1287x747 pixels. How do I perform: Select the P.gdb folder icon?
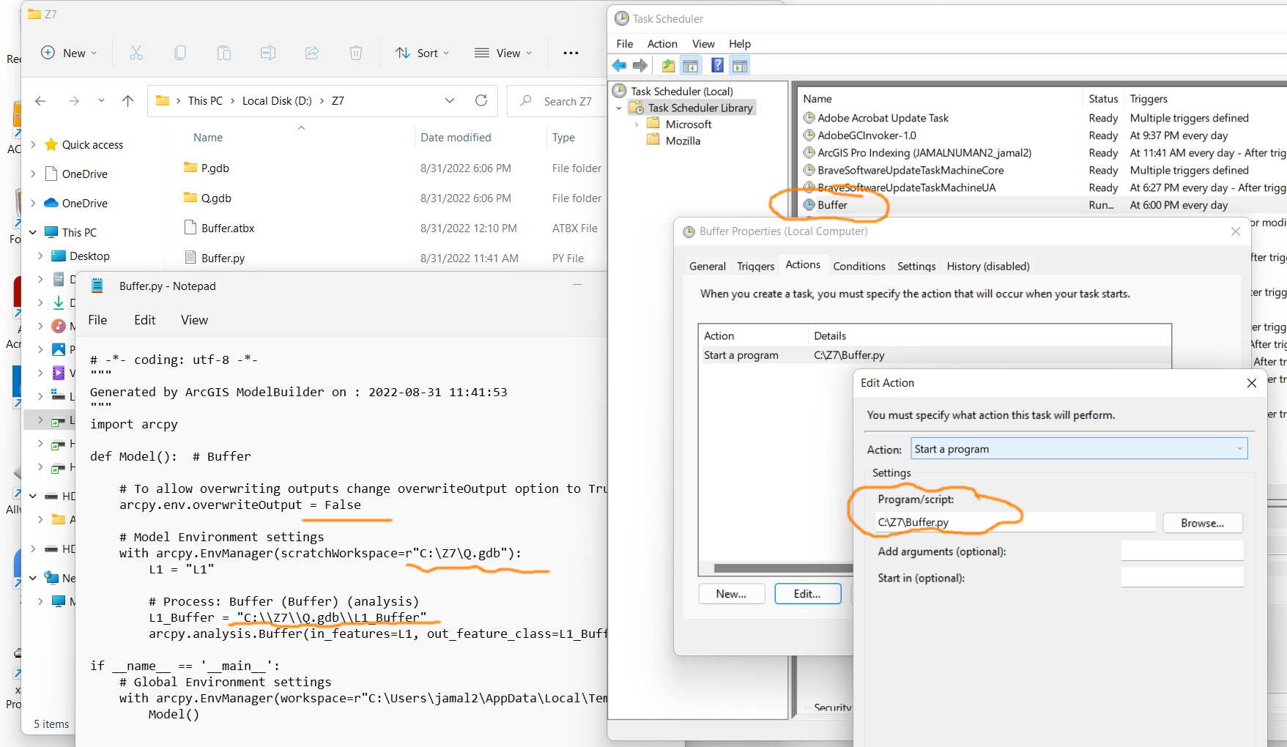click(x=190, y=168)
